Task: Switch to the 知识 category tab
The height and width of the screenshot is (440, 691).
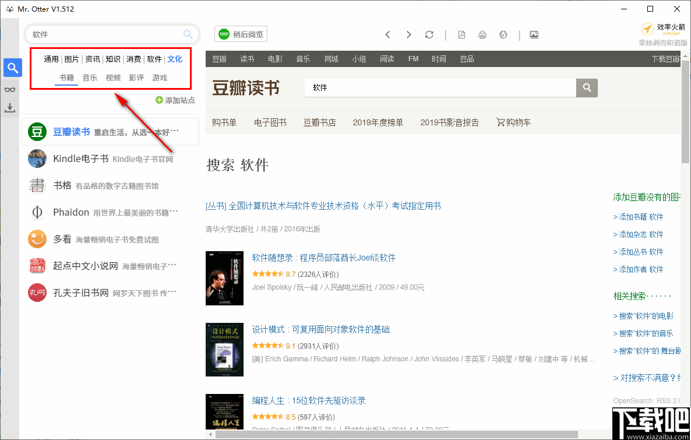Action: [113, 59]
